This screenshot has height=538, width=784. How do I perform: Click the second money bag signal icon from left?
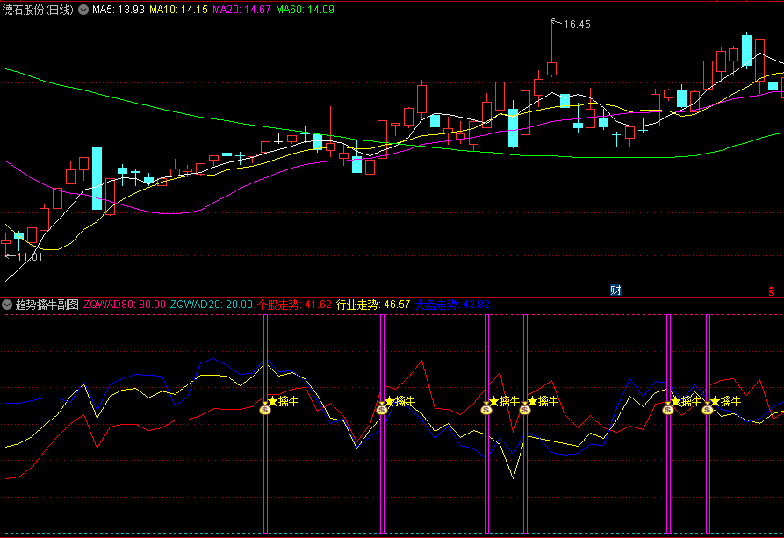point(382,409)
